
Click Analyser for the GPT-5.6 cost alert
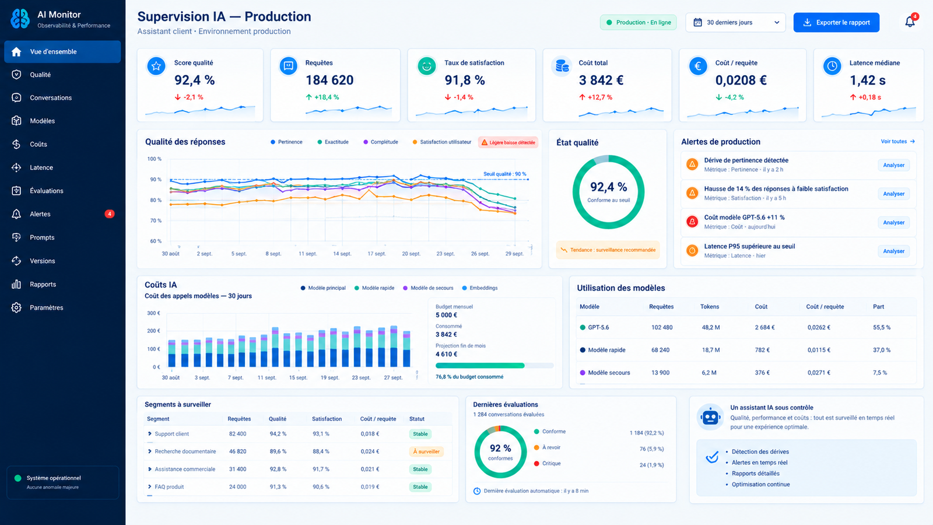pyautogui.click(x=893, y=222)
